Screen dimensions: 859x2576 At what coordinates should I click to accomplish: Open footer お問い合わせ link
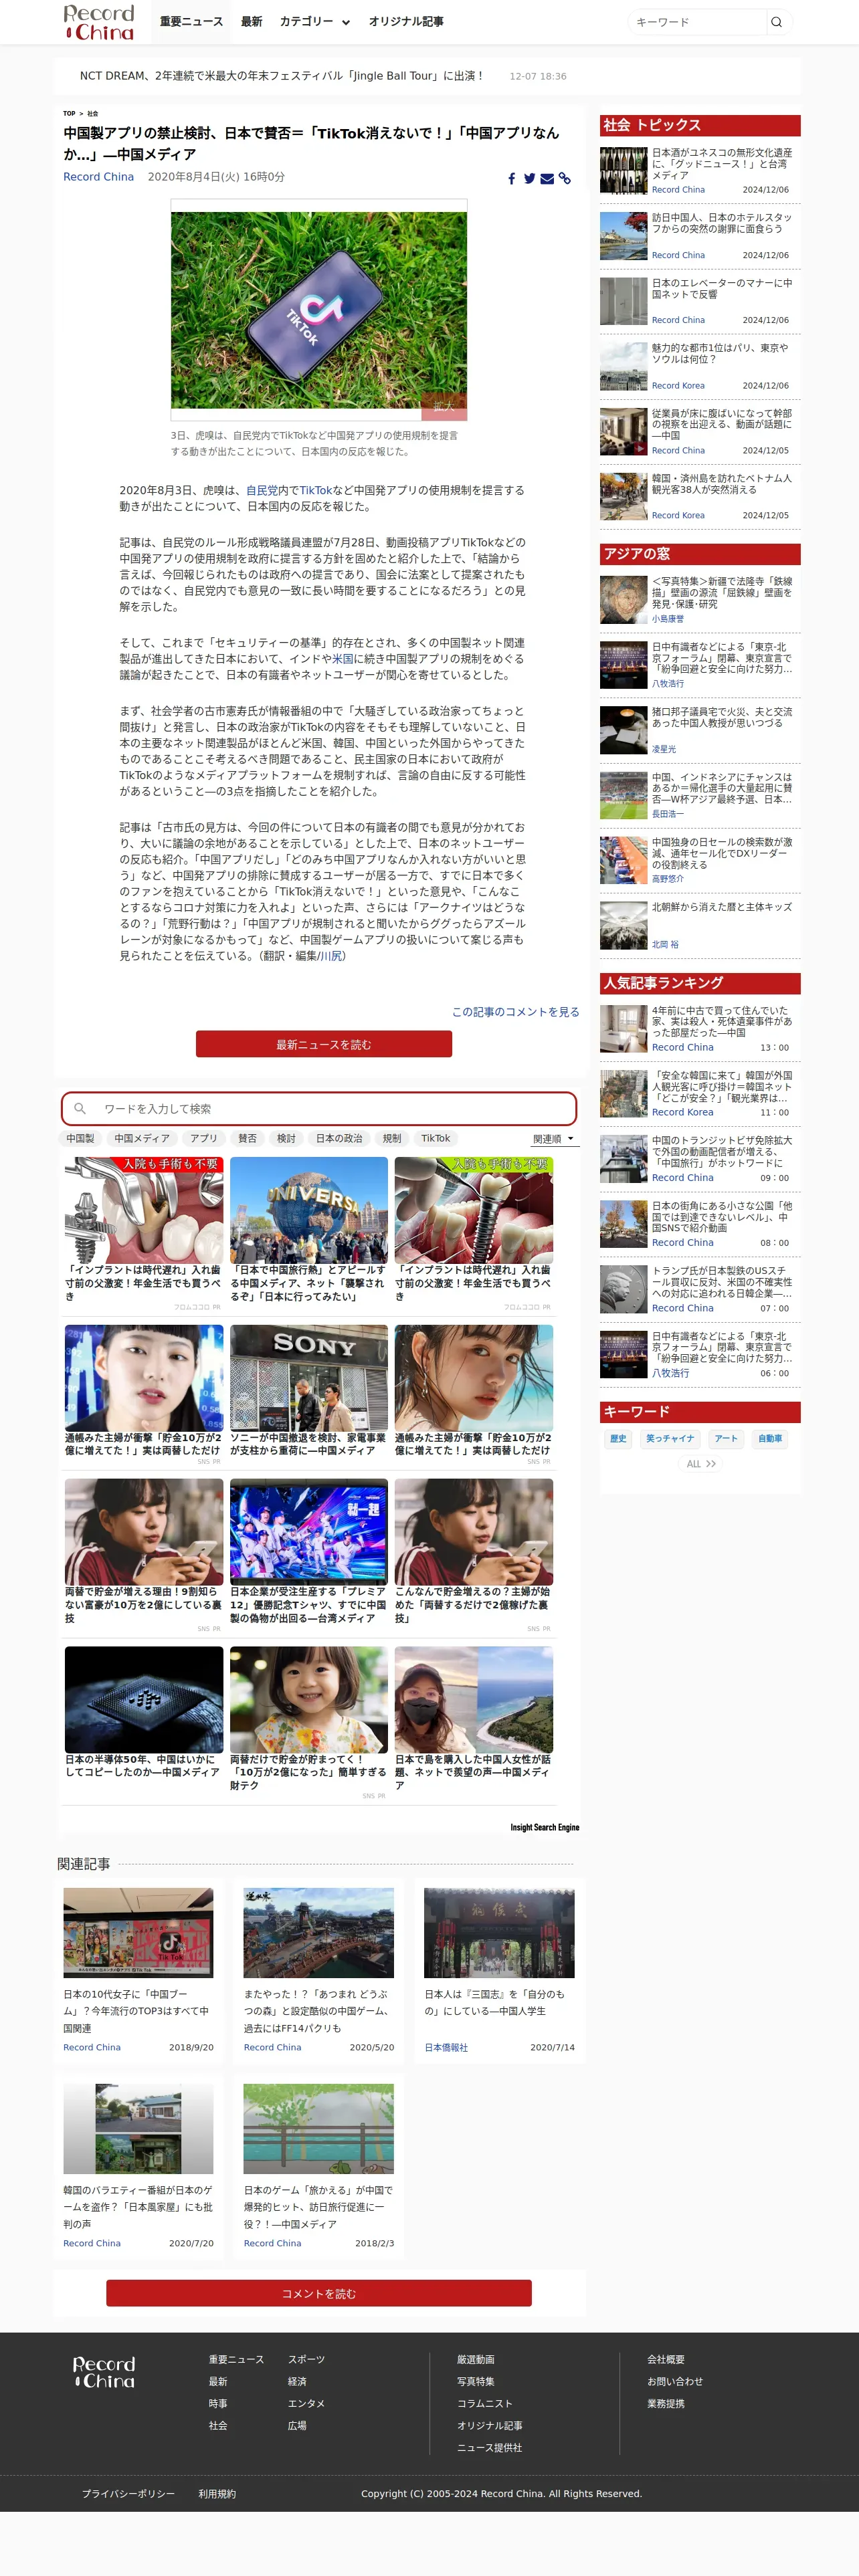point(675,2381)
